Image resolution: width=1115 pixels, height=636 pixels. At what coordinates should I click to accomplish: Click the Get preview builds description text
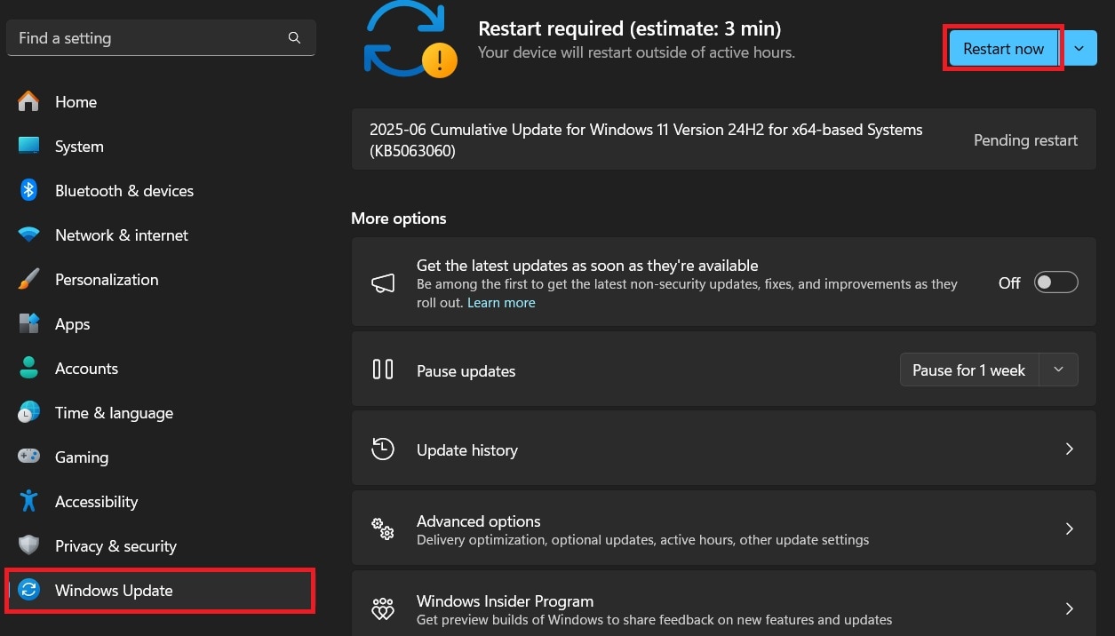(655, 620)
